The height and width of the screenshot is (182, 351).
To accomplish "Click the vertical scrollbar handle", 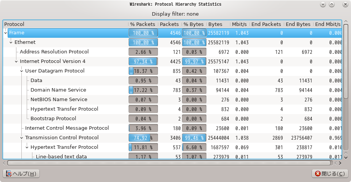I will tap(346, 61).
